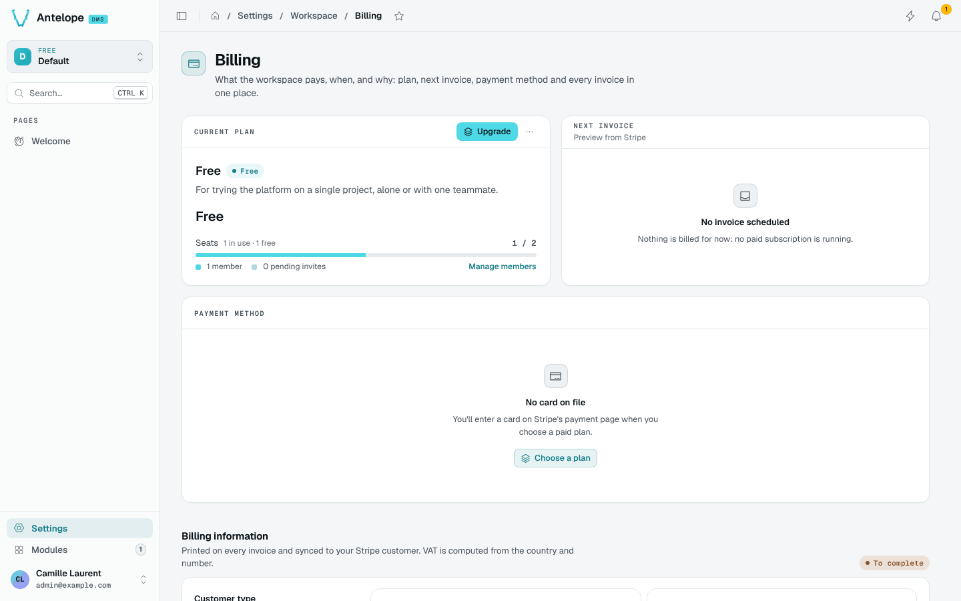Click the Modules count badge
This screenshot has height=601, width=961.
point(141,550)
